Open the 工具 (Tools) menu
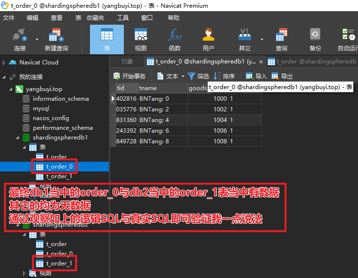This screenshot has height=278, width=358. [123, 17]
